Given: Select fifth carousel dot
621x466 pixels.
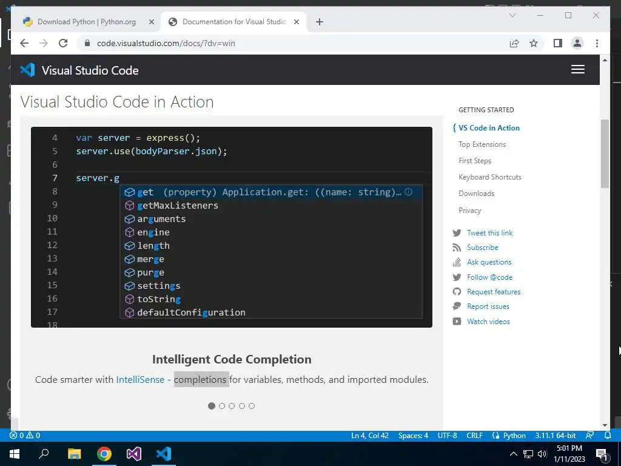Looking at the screenshot, I should [x=252, y=406].
